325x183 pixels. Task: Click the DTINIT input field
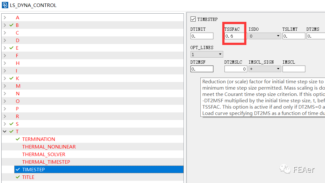(202, 36)
